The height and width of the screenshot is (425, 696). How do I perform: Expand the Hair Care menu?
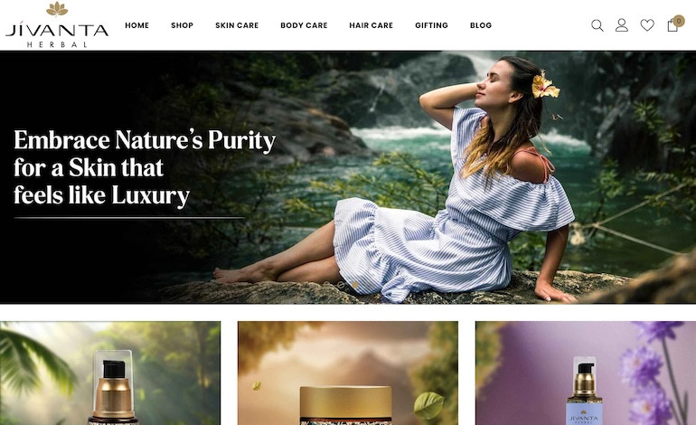click(371, 25)
